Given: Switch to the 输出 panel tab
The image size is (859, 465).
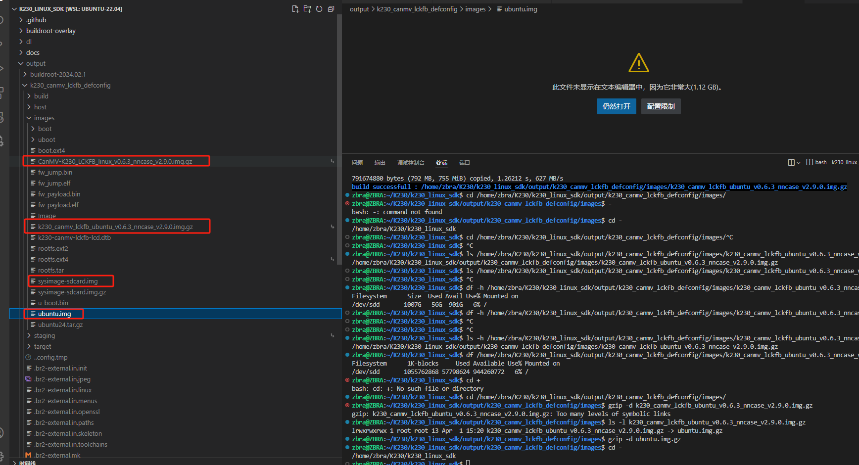Looking at the screenshot, I should 380,163.
